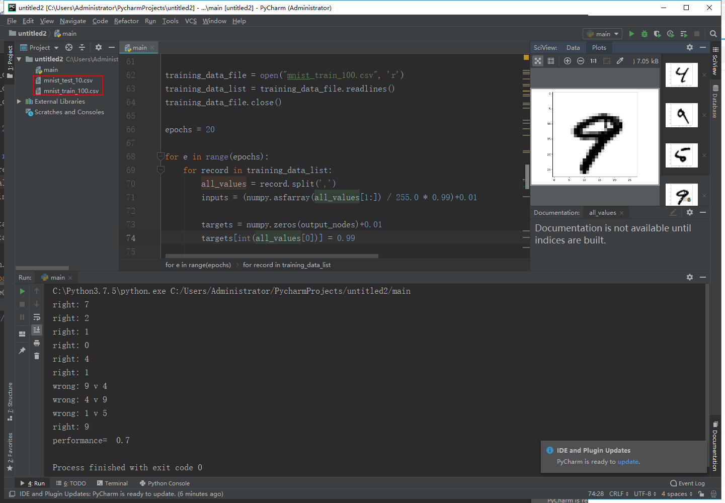
Task: Open the 6: TODO tool window
Action: pyautogui.click(x=71, y=483)
